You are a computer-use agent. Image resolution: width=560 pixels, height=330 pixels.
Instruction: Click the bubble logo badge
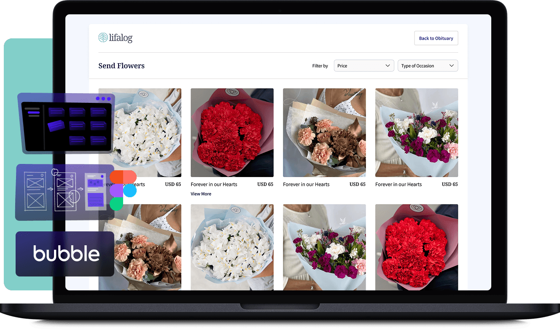pos(65,254)
